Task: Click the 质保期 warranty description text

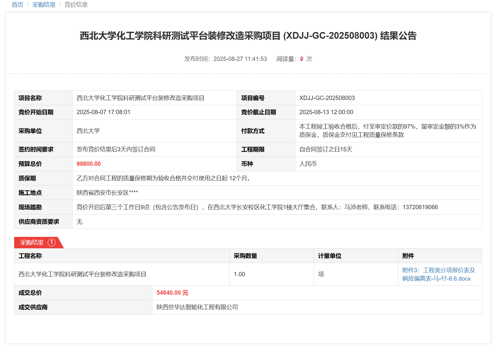Action: (x=164, y=178)
